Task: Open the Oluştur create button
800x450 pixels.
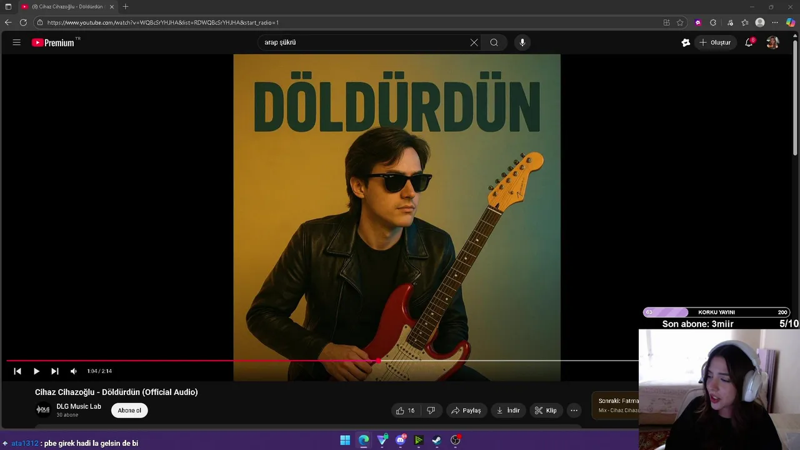Action: click(715, 42)
